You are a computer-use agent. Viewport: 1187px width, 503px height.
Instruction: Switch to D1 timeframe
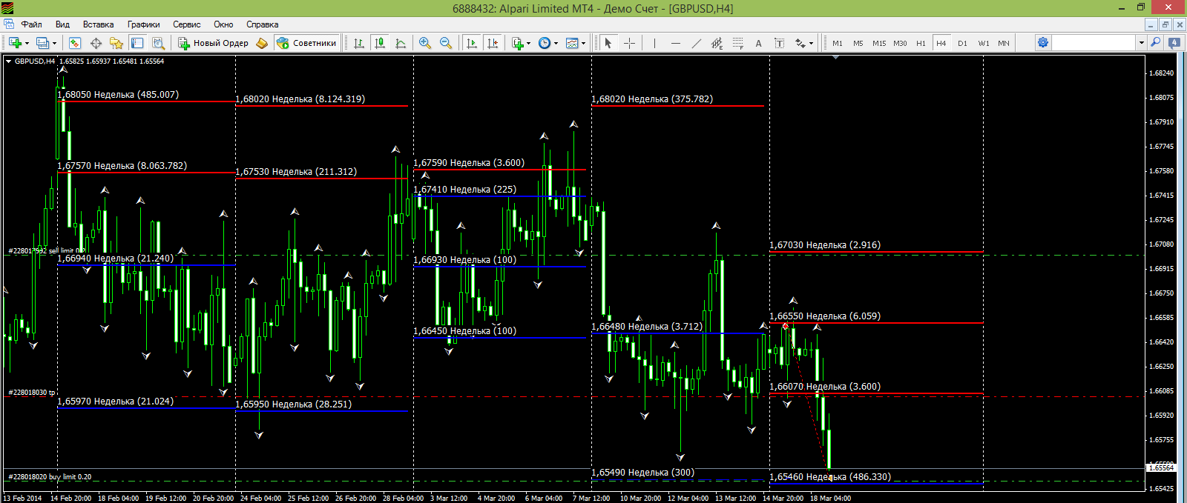[962, 43]
